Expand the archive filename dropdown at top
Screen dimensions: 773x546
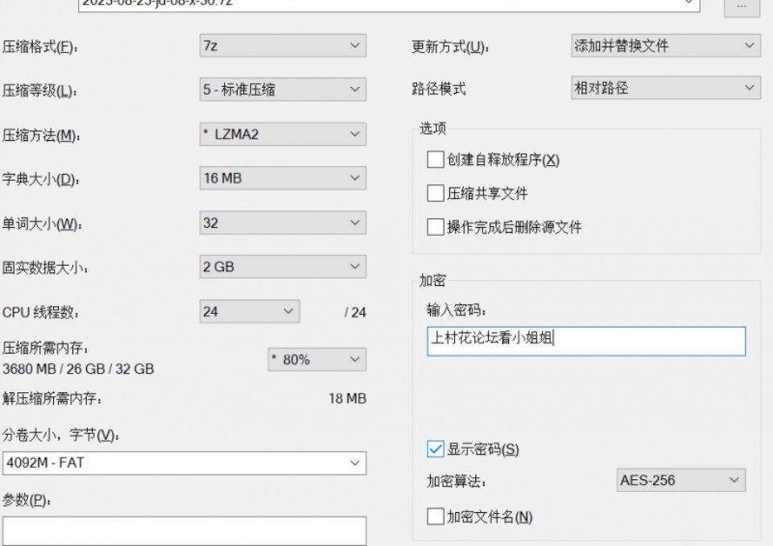point(689,3)
